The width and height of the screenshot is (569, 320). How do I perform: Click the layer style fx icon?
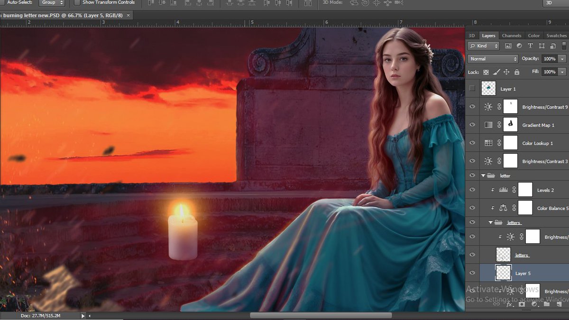(x=509, y=304)
